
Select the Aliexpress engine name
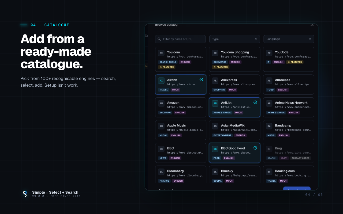tap(229, 80)
